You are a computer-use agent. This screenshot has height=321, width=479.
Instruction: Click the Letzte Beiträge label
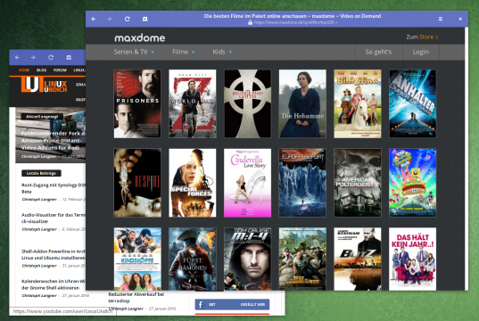click(41, 173)
